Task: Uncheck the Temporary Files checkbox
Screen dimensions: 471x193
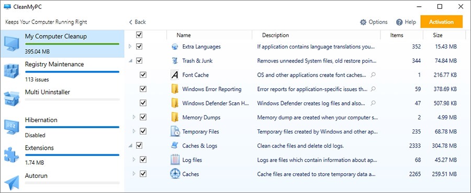Action: 143,131
